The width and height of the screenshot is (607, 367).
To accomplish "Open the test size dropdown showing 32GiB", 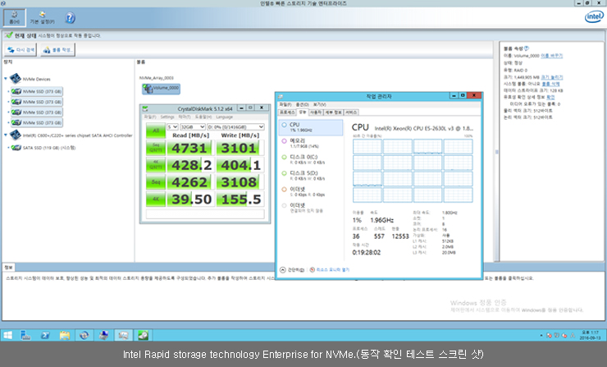I will coord(193,126).
